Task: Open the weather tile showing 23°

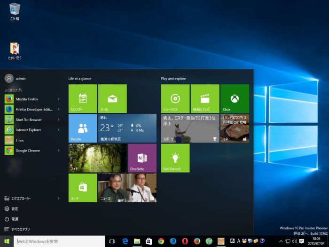Action: click(127, 128)
